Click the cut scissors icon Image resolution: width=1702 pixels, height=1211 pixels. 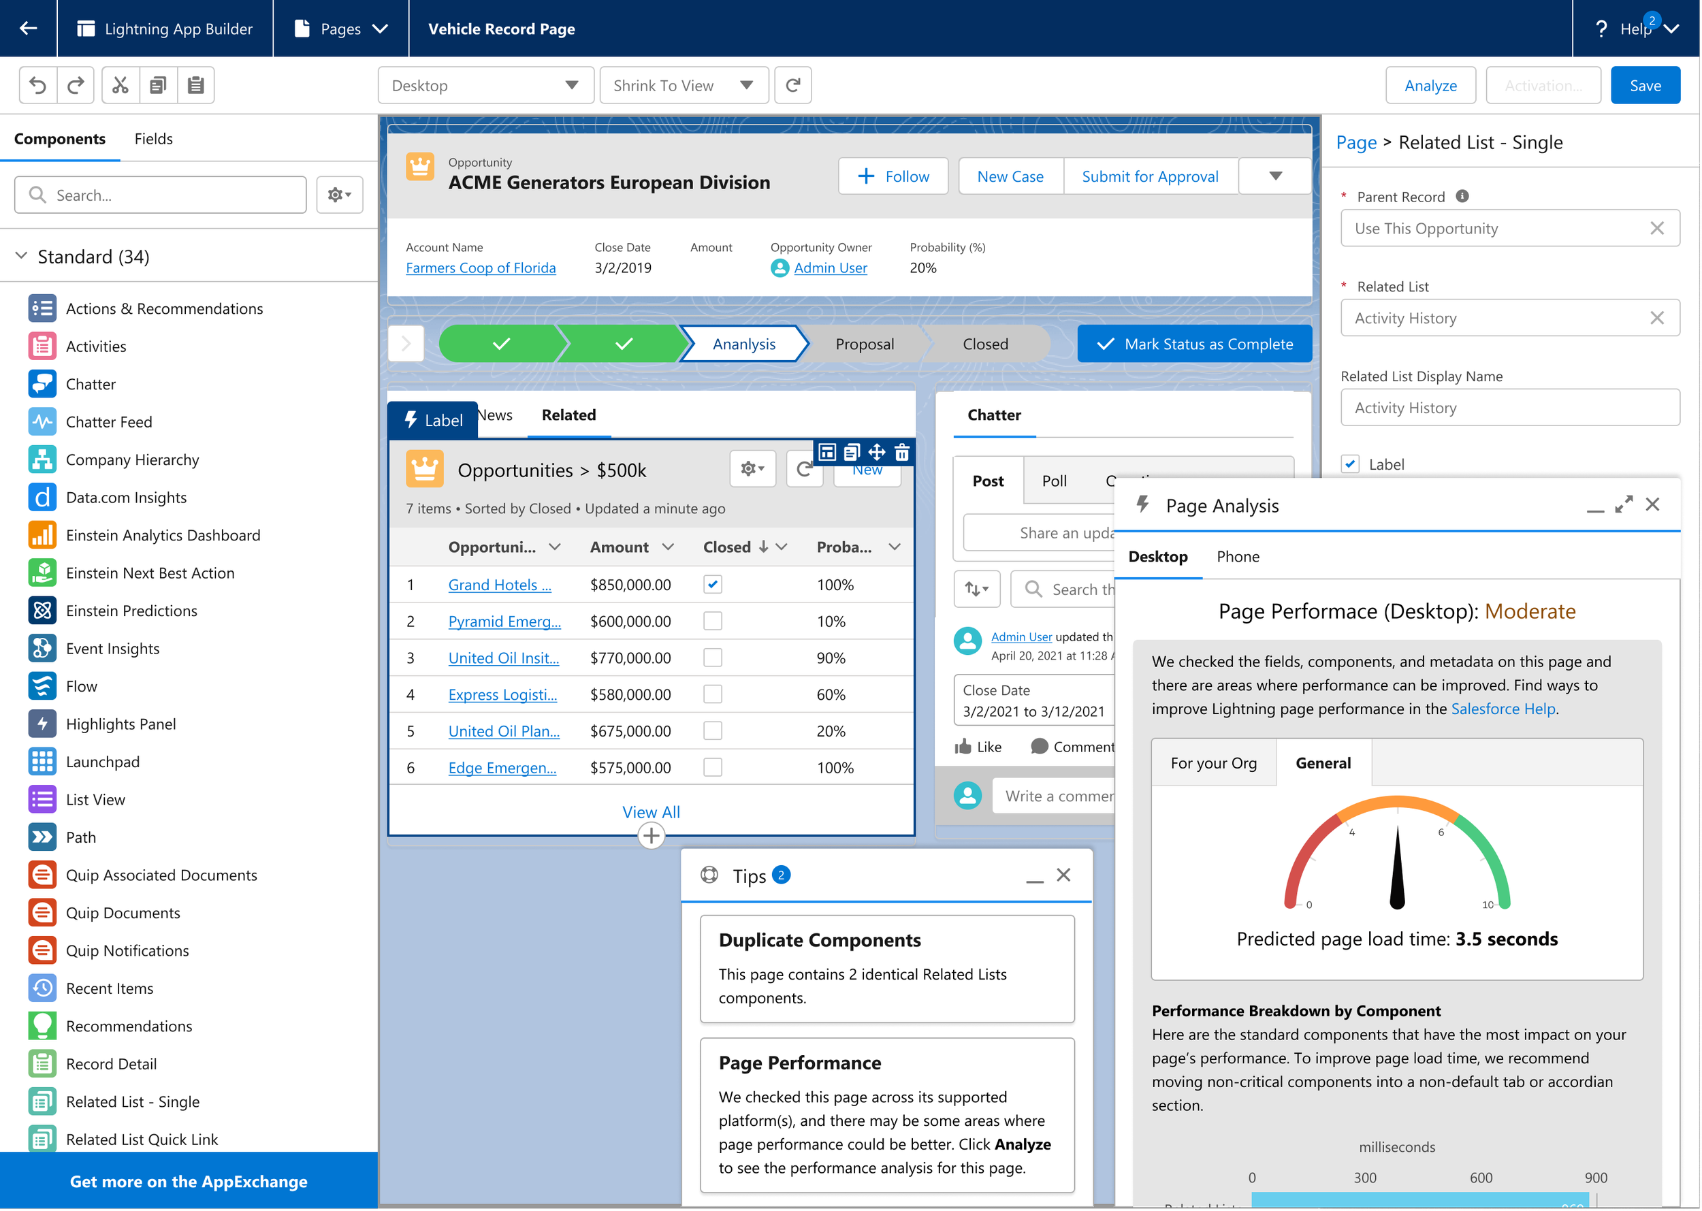pos(120,86)
